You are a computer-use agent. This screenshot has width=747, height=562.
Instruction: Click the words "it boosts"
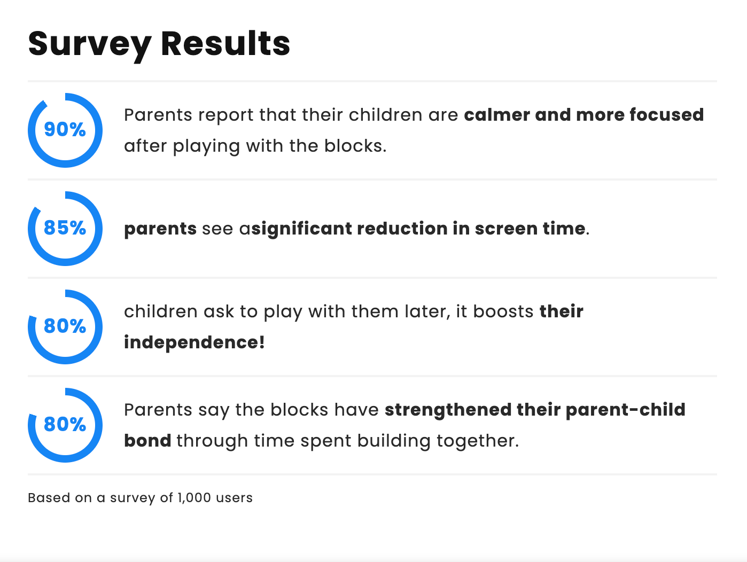pyautogui.click(x=494, y=311)
